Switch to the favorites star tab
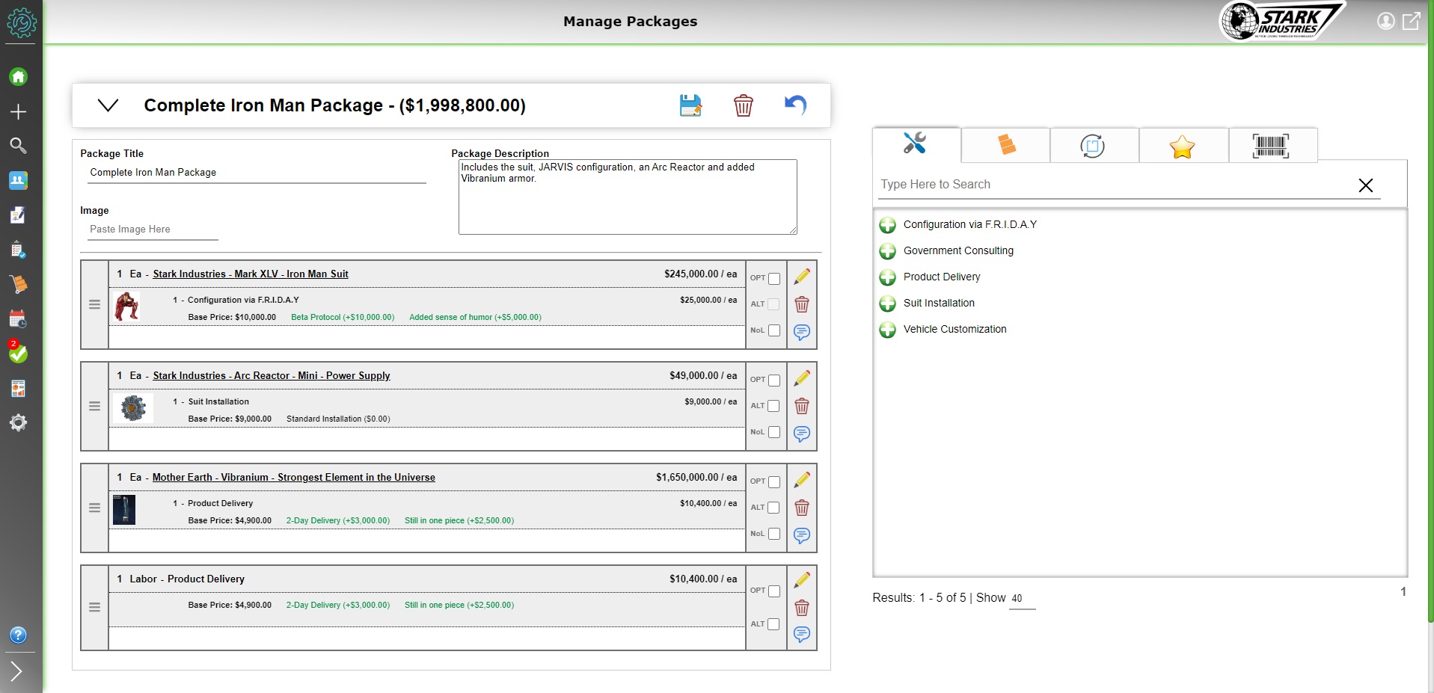This screenshot has width=1434, height=693. pyautogui.click(x=1182, y=145)
